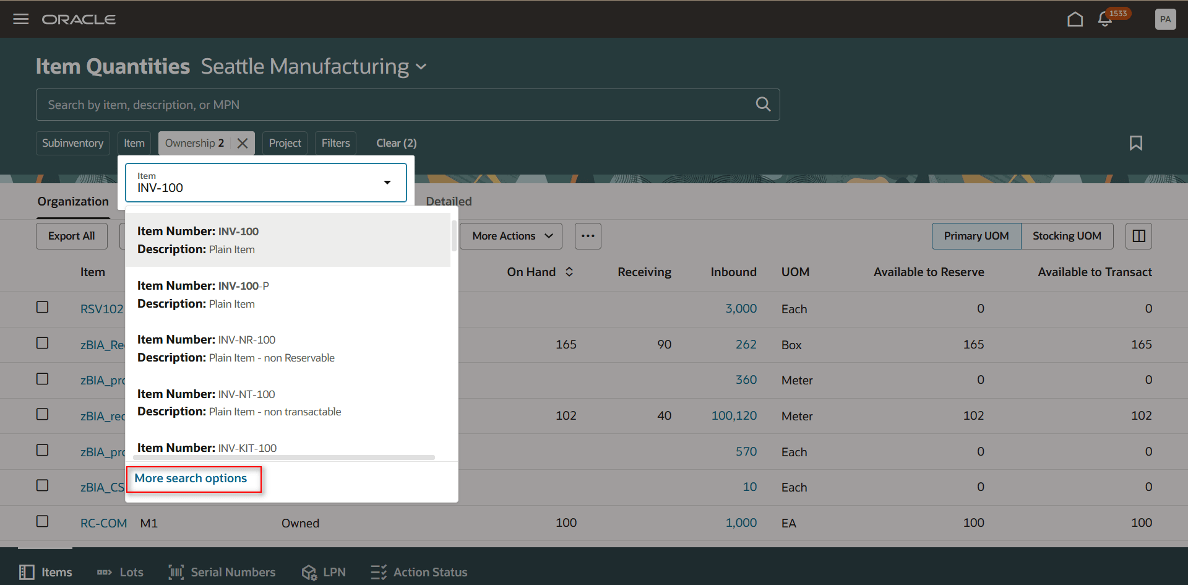Open the Project filter chip
This screenshot has height=585, width=1188.
tap(285, 143)
